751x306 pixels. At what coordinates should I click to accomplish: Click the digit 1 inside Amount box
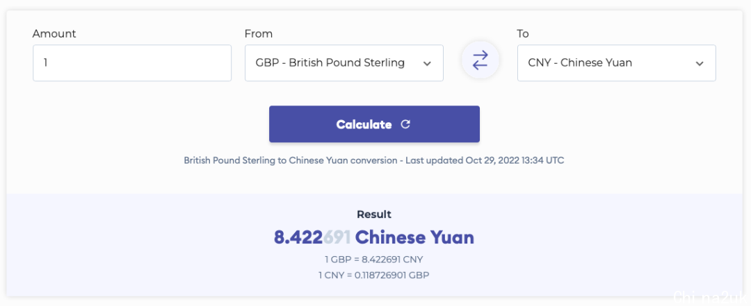tap(45, 62)
